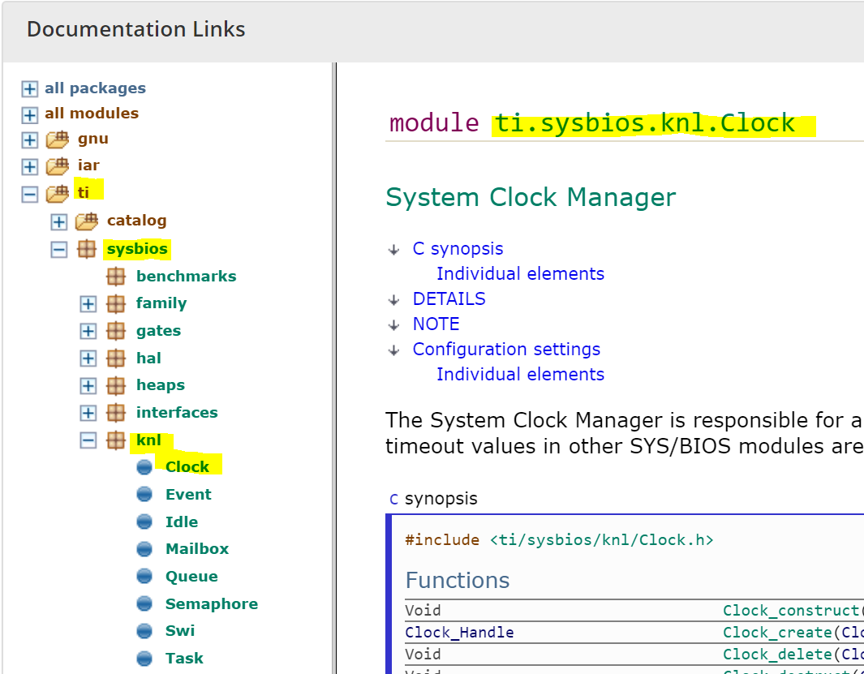Click the arrow beside C synopsis
The height and width of the screenshot is (674, 864).
point(393,250)
